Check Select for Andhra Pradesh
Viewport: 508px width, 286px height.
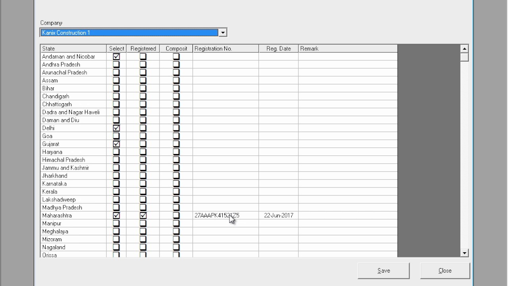[116, 64]
